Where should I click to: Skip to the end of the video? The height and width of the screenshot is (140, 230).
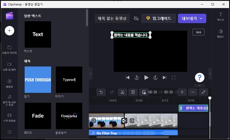tap(165, 78)
